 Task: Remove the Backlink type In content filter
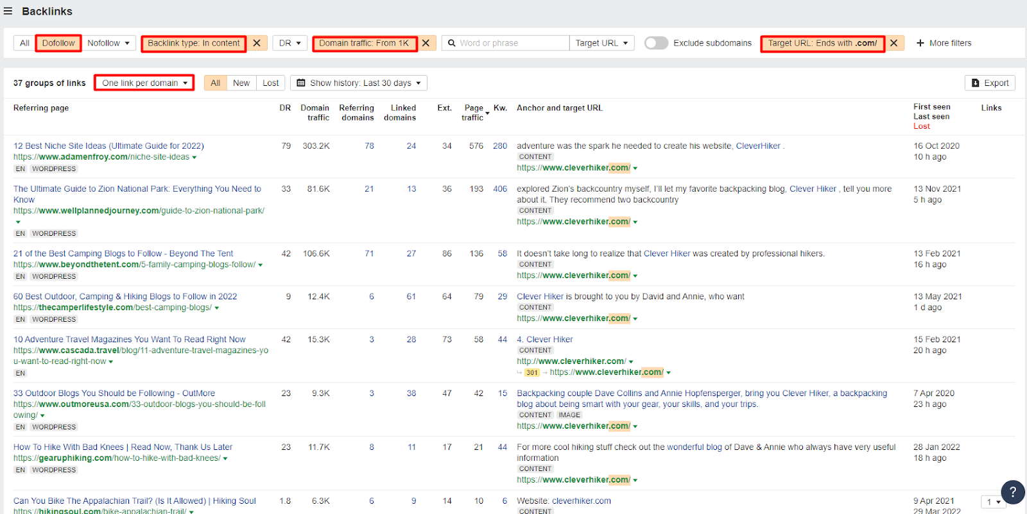(x=257, y=43)
